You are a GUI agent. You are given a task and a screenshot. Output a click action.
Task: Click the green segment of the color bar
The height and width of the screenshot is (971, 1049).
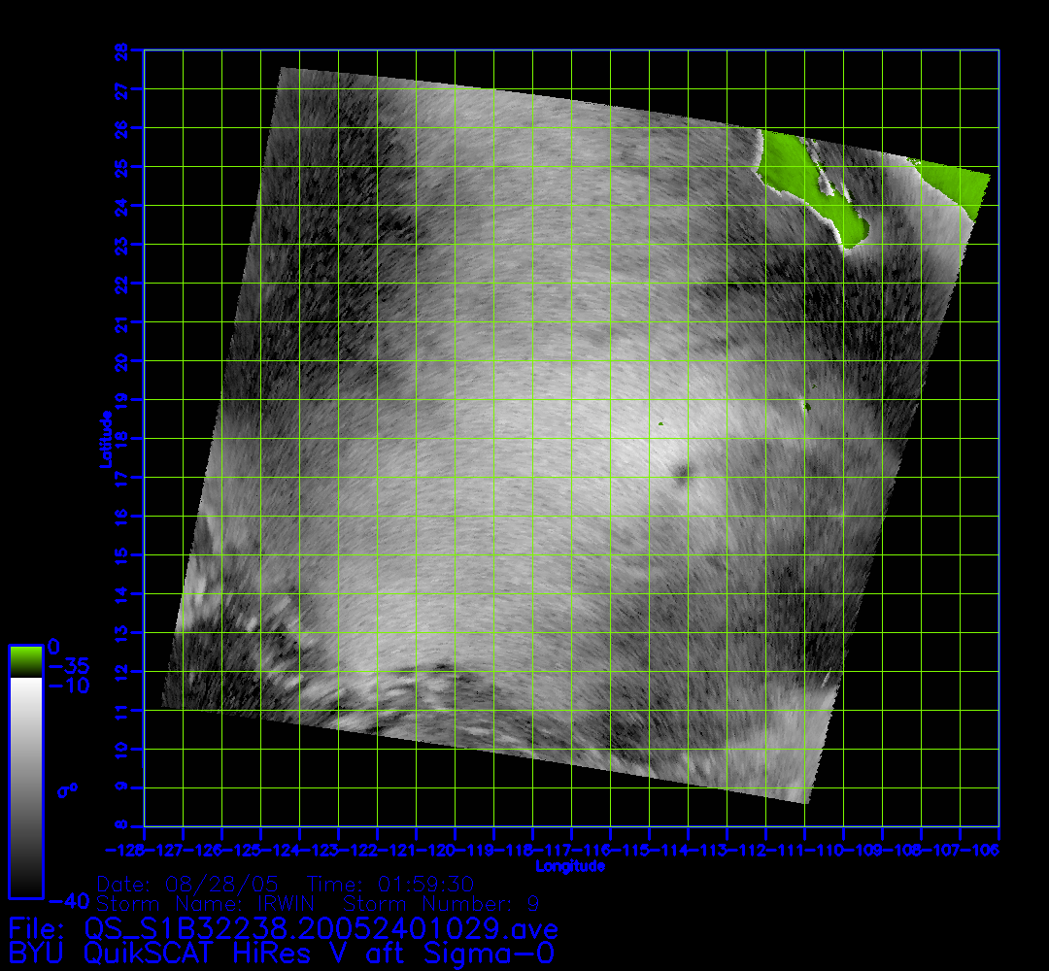[x=25, y=661]
